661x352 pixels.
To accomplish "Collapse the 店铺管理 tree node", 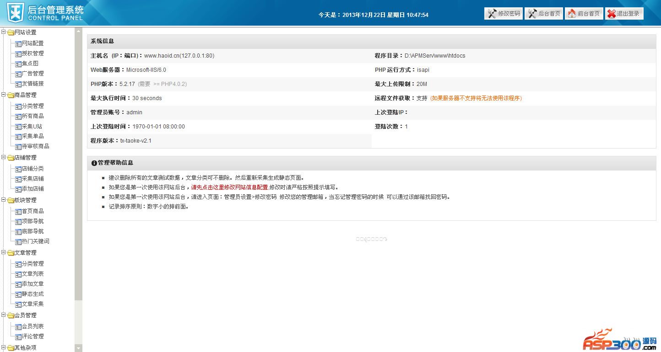I will click(x=4, y=157).
